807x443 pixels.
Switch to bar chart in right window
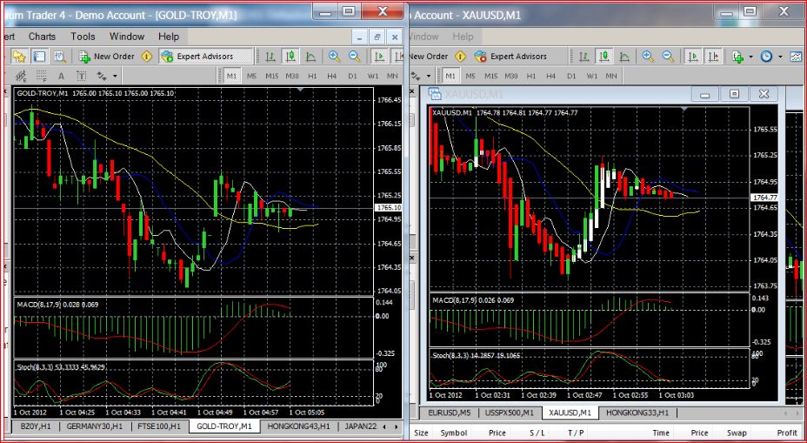pos(584,57)
